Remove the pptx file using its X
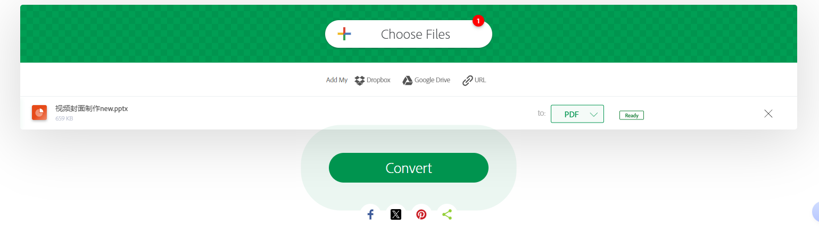This screenshot has width=819, height=233. [768, 113]
